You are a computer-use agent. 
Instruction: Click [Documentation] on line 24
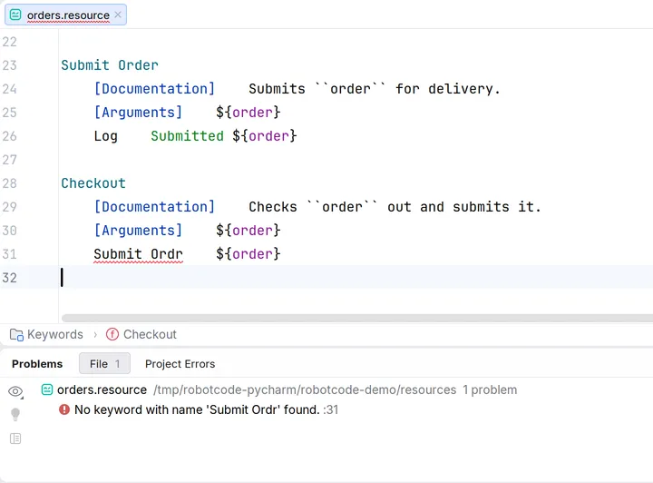(154, 89)
